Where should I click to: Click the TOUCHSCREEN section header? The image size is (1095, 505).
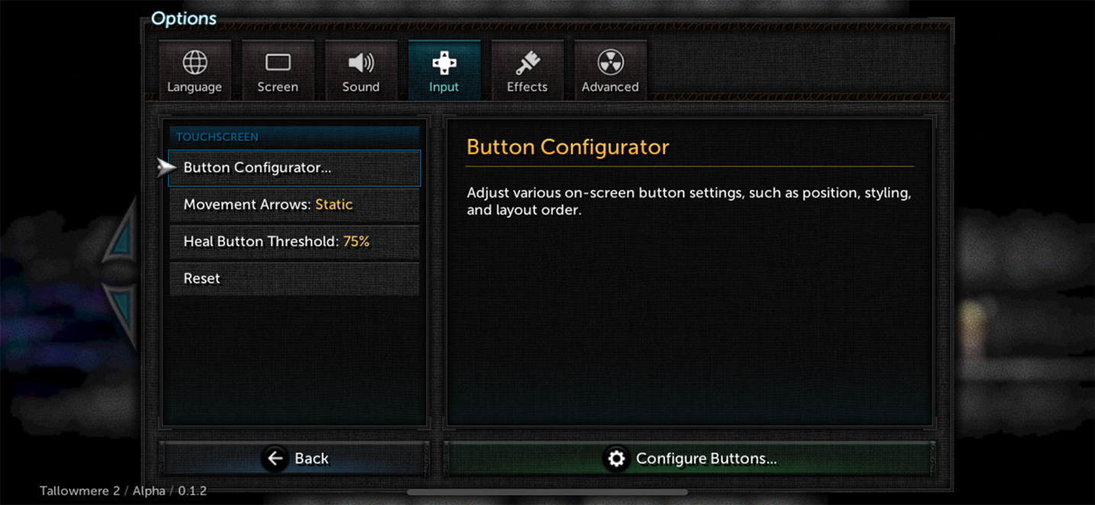point(217,137)
